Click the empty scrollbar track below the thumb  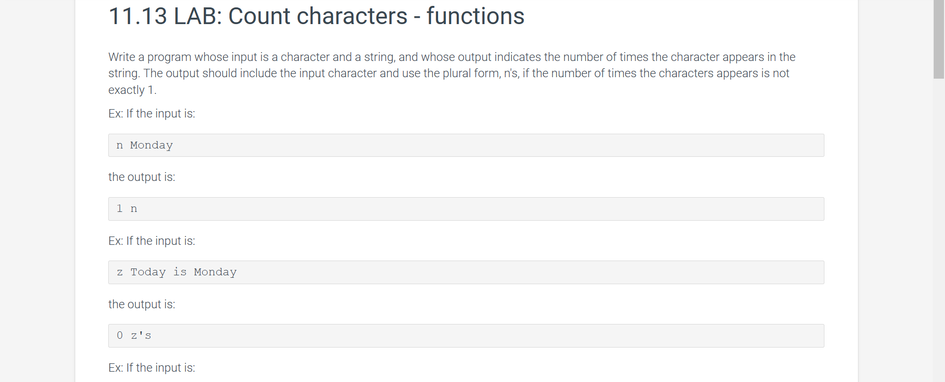939,230
